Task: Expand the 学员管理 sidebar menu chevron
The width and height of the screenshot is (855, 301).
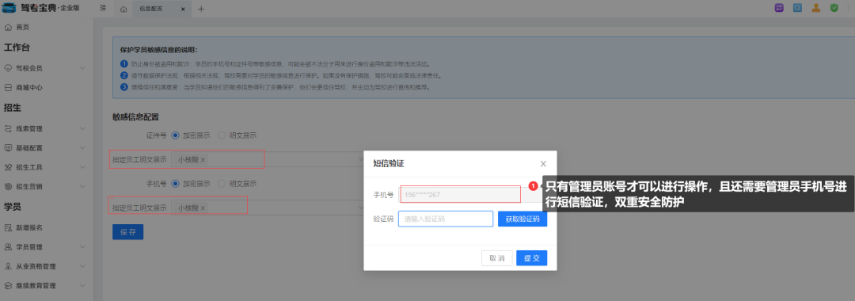Action: point(82,247)
